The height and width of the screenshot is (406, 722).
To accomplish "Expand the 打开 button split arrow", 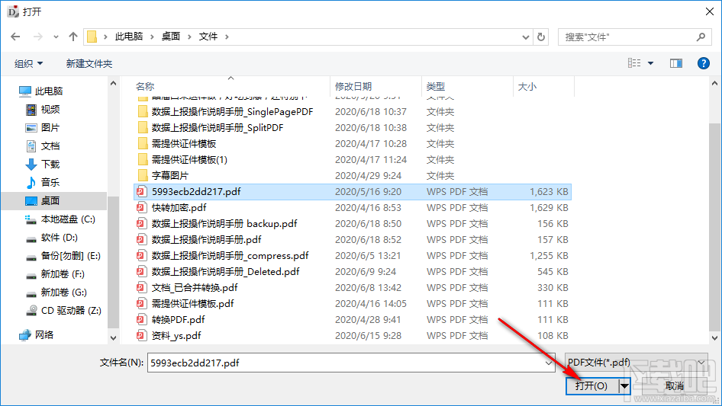I will pos(624,385).
